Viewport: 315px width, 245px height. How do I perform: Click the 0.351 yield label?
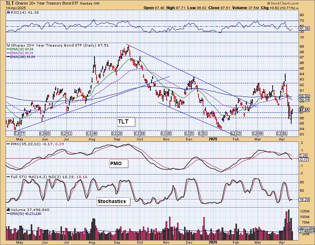203,133
